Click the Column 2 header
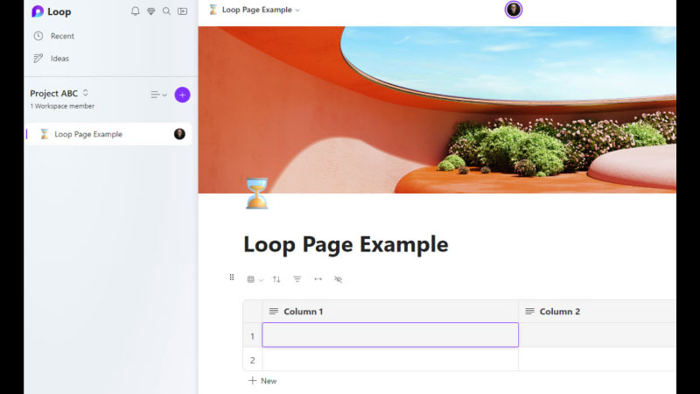 [559, 312]
